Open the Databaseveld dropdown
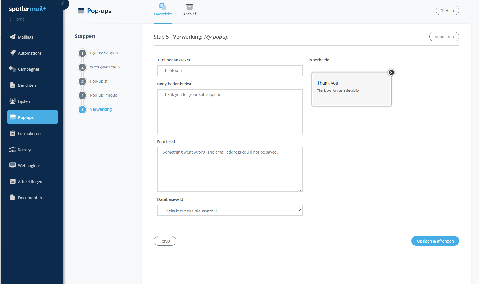 tap(230, 210)
